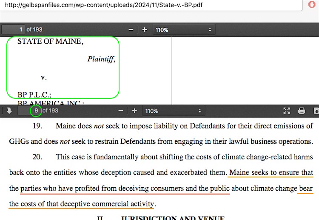Click the red extension icon by the address bar
319x220 pixels.
pos(312,5)
